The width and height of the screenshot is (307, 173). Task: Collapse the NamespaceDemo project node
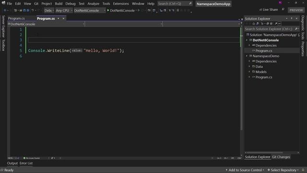pos(247,56)
